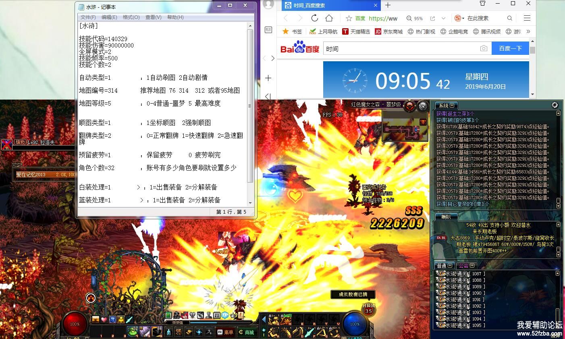This screenshot has width=565, height=339.
Task: Open the 上网导航 bookmark
Action: coord(324,31)
